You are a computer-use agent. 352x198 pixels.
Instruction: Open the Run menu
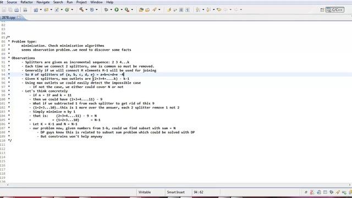tap(70, 2)
